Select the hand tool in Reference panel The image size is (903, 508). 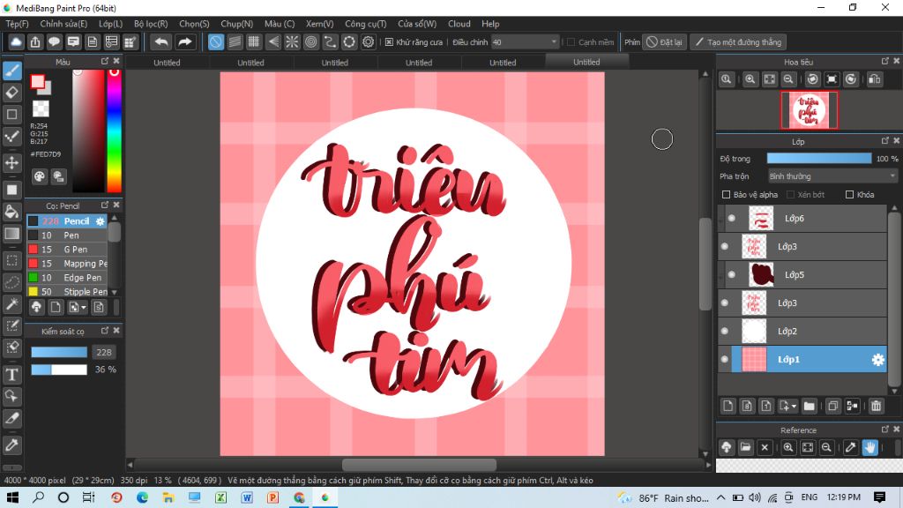pos(870,447)
